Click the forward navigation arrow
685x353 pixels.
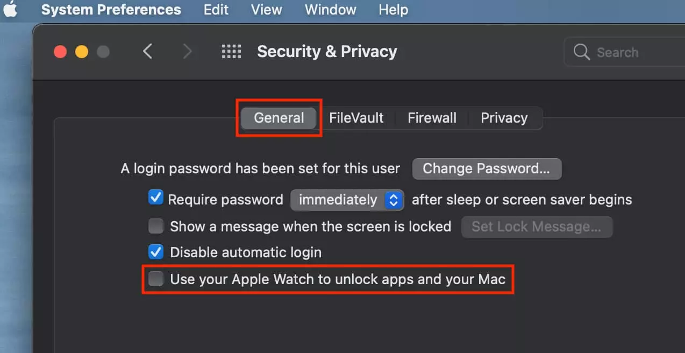click(187, 51)
